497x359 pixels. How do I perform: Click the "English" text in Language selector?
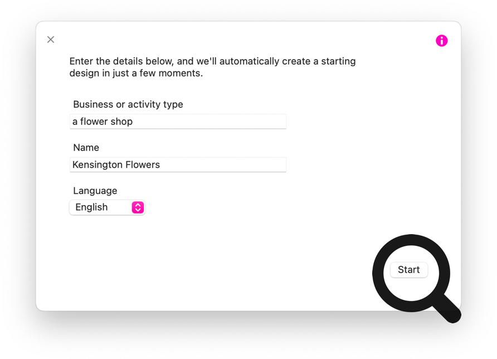coord(91,207)
